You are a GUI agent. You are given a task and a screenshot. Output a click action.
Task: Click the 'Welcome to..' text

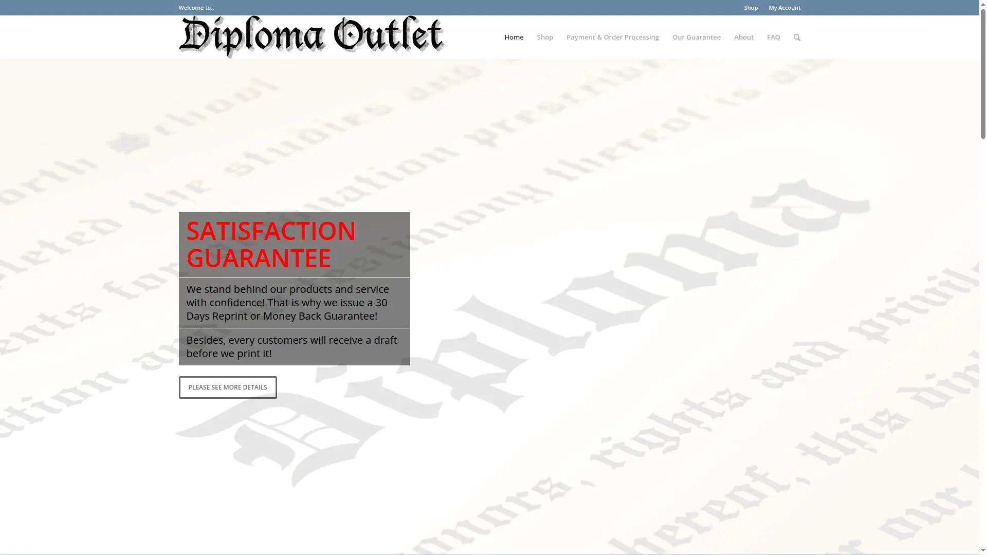[196, 8]
